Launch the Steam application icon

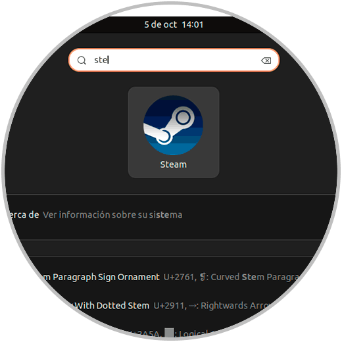point(173,125)
